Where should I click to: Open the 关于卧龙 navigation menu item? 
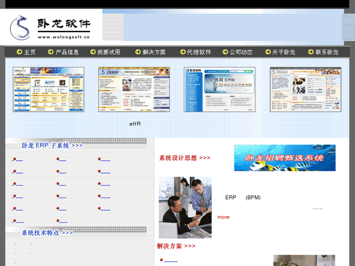point(283,52)
